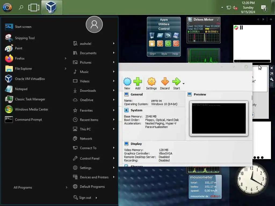Screen dimensions: 275x206
Task: Click the gadget larger size arrow icon
Action: point(272,74)
